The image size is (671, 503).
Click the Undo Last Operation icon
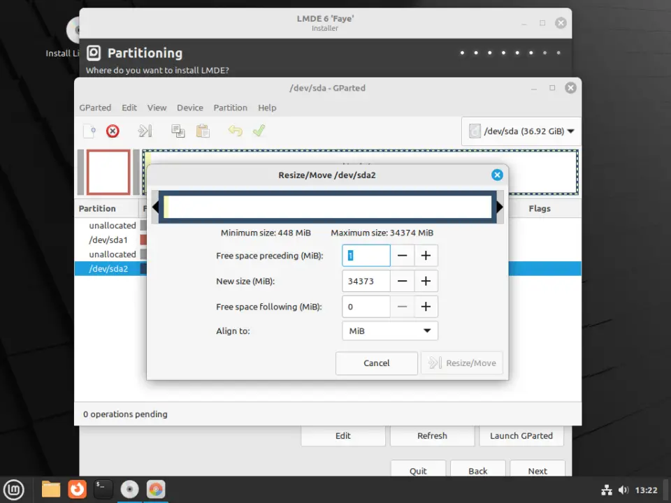pos(236,131)
